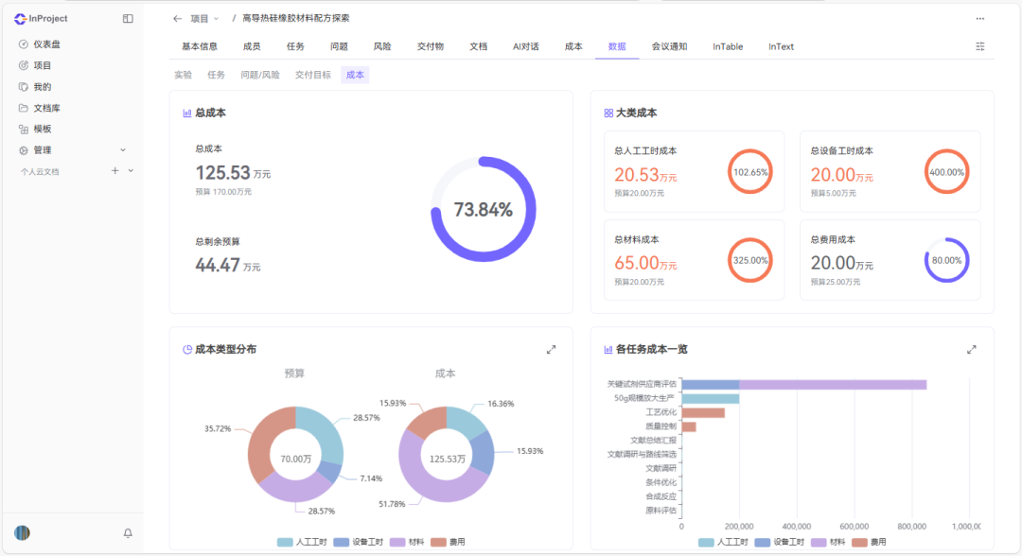Select the 模板 templates icon
Viewport: 1022px width, 556px height.
click(x=40, y=129)
